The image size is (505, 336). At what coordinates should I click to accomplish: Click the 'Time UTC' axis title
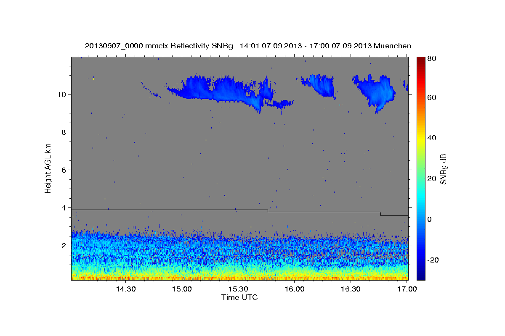(x=239, y=297)
